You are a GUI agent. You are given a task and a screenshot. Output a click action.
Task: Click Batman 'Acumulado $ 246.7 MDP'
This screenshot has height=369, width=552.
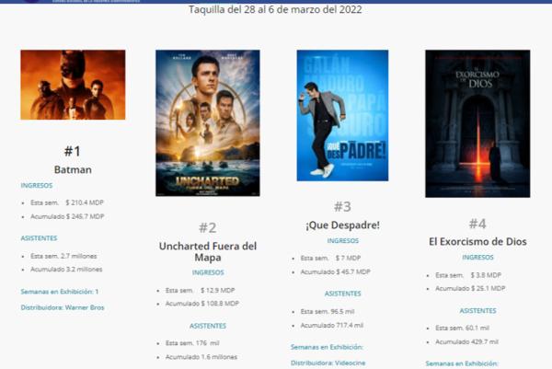coord(67,216)
